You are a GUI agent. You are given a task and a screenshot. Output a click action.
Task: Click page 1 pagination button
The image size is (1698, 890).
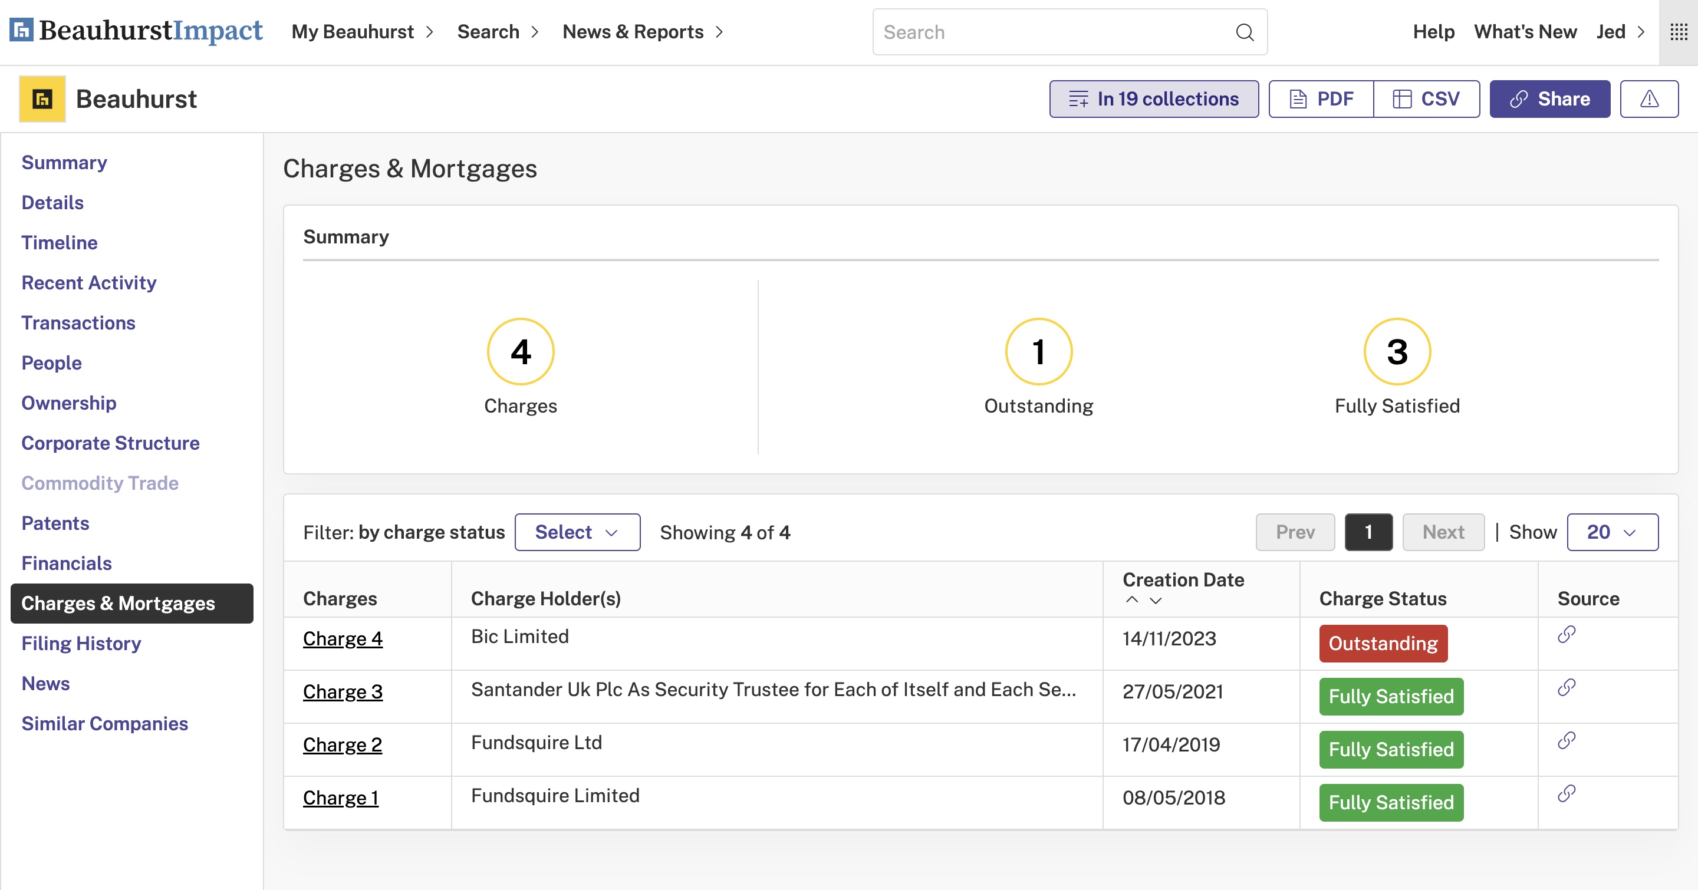[1368, 532]
